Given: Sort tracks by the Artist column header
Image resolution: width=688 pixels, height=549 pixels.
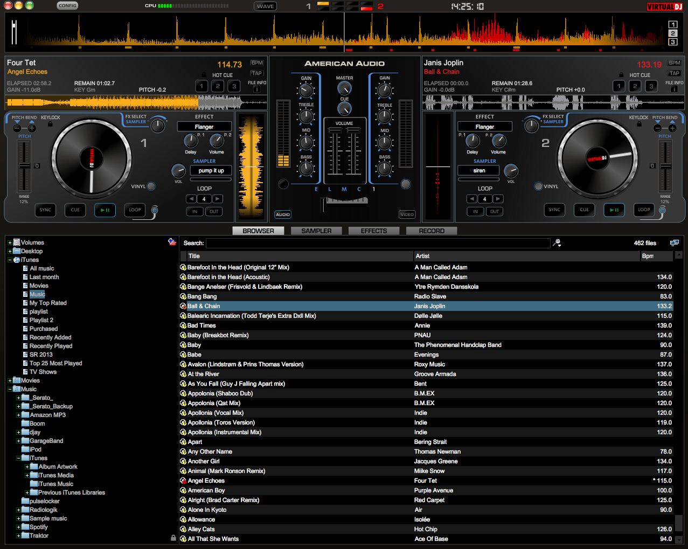Looking at the screenshot, I should tap(527, 256).
